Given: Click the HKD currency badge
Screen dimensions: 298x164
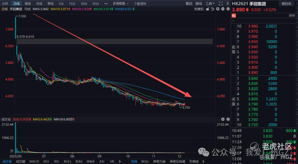Looking at the screenshot, I should coord(234,16).
